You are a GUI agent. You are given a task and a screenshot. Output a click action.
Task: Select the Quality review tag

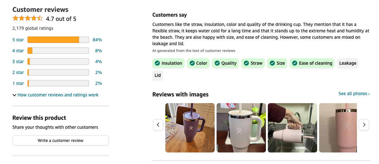tap(225, 63)
